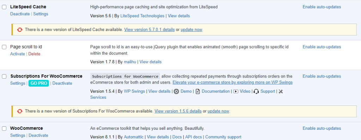The height and width of the screenshot is (140, 361).
Task: Open View version 1.5.6 details link
Action: [178, 111]
